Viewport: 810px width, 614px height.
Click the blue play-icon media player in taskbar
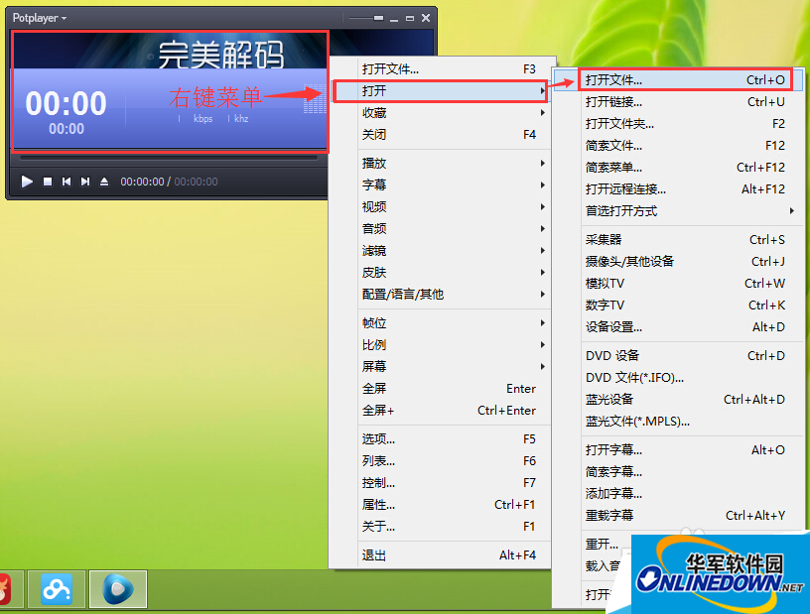coord(118,589)
